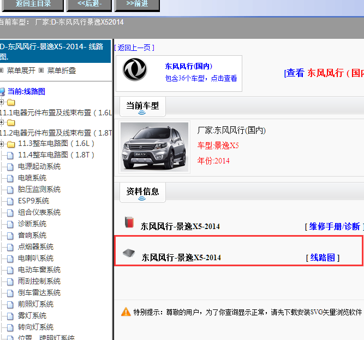
Task: Click folder icon above 11.2电器元件布置
Action: 11,122
